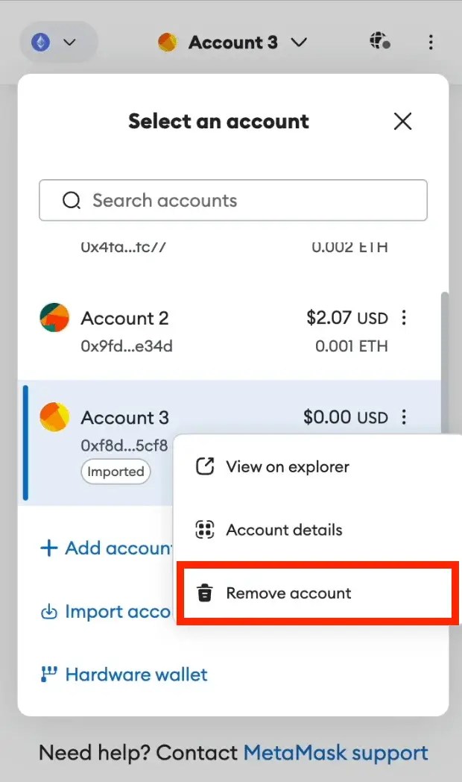This screenshot has height=782, width=462.
Task: Open the vertical three-dot menu at top right
Action: (x=431, y=43)
